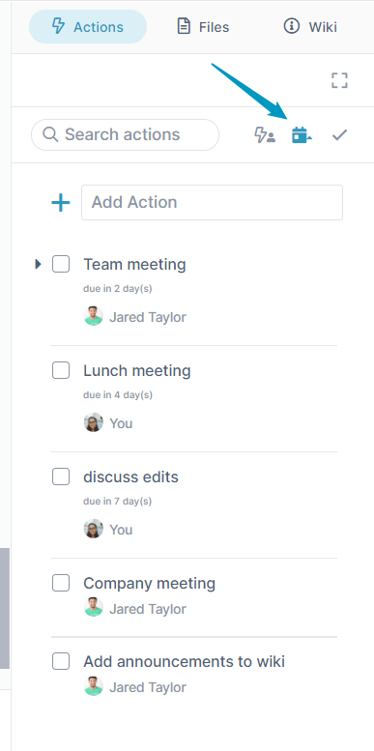The height and width of the screenshot is (751, 374).
Task: Click into the Add Action input field
Action: (213, 203)
